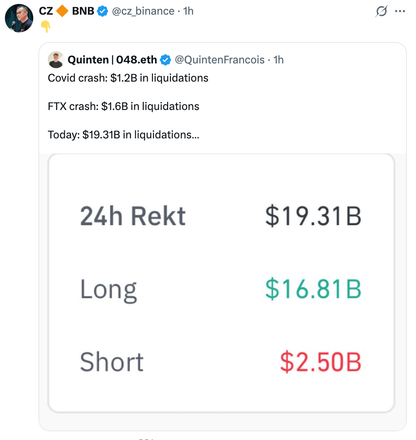The width and height of the screenshot is (416, 440).
Task: Click the pointing-down hand emoji
Action: point(45,27)
